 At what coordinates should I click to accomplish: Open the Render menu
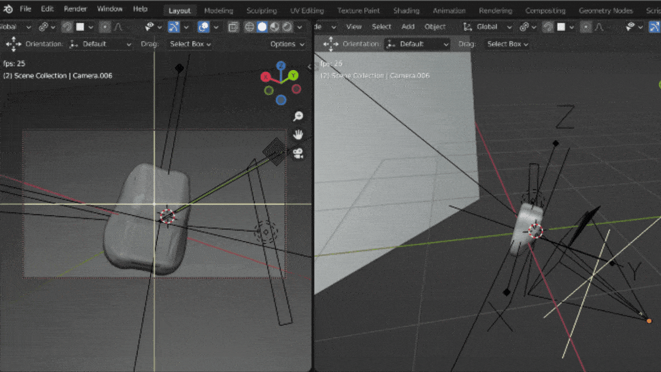point(75,9)
